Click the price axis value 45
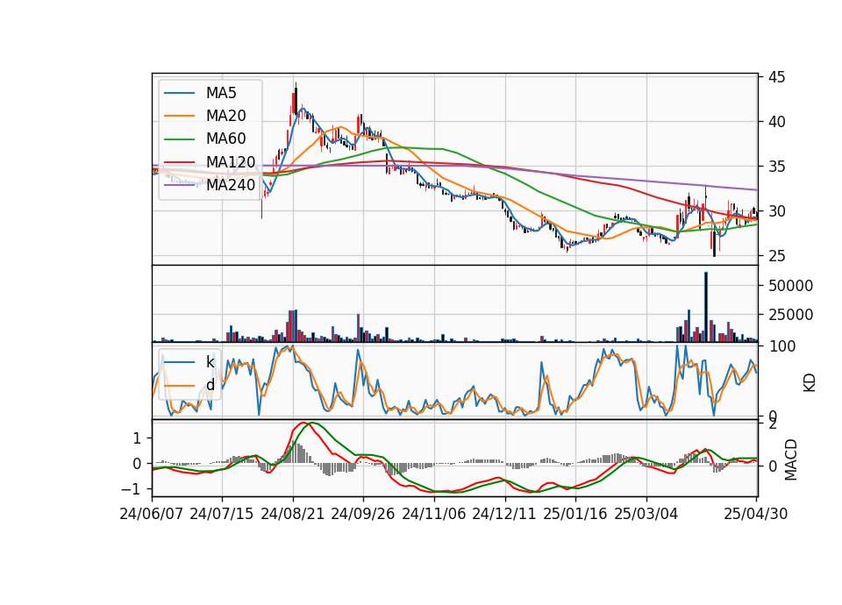This screenshot has height=605, width=842. [777, 77]
